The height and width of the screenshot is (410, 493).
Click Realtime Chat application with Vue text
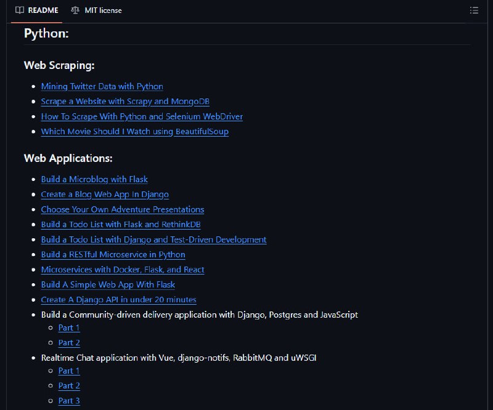[x=179, y=358]
